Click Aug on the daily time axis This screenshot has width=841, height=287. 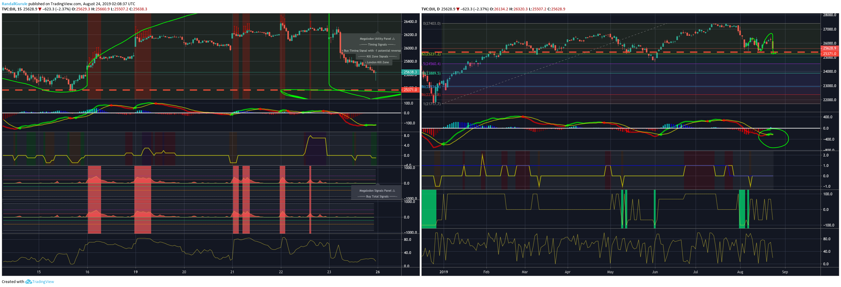(740, 272)
